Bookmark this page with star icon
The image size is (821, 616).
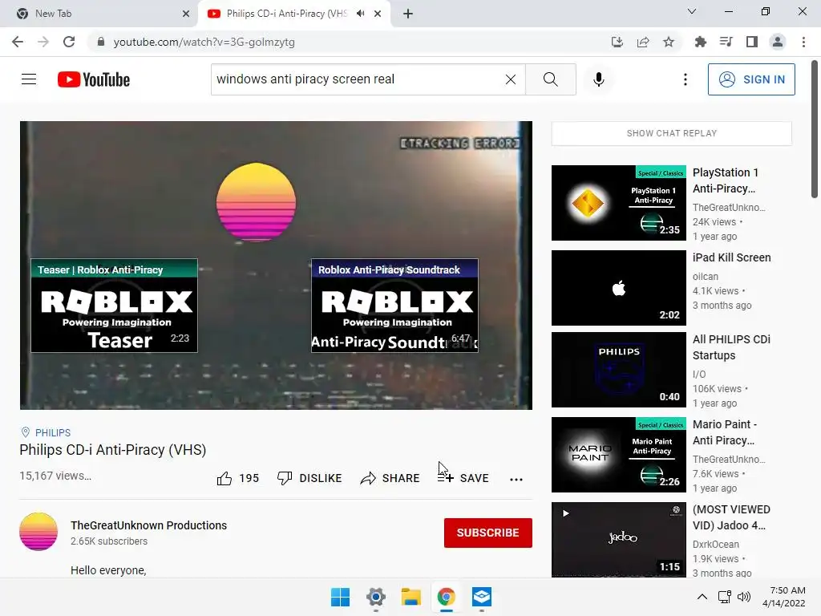[669, 42]
